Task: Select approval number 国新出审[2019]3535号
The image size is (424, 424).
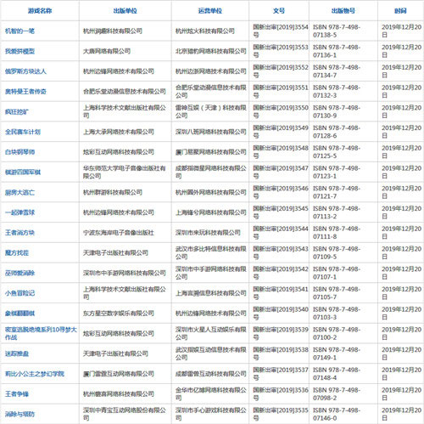Action: pyautogui.click(x=281, y=414)
